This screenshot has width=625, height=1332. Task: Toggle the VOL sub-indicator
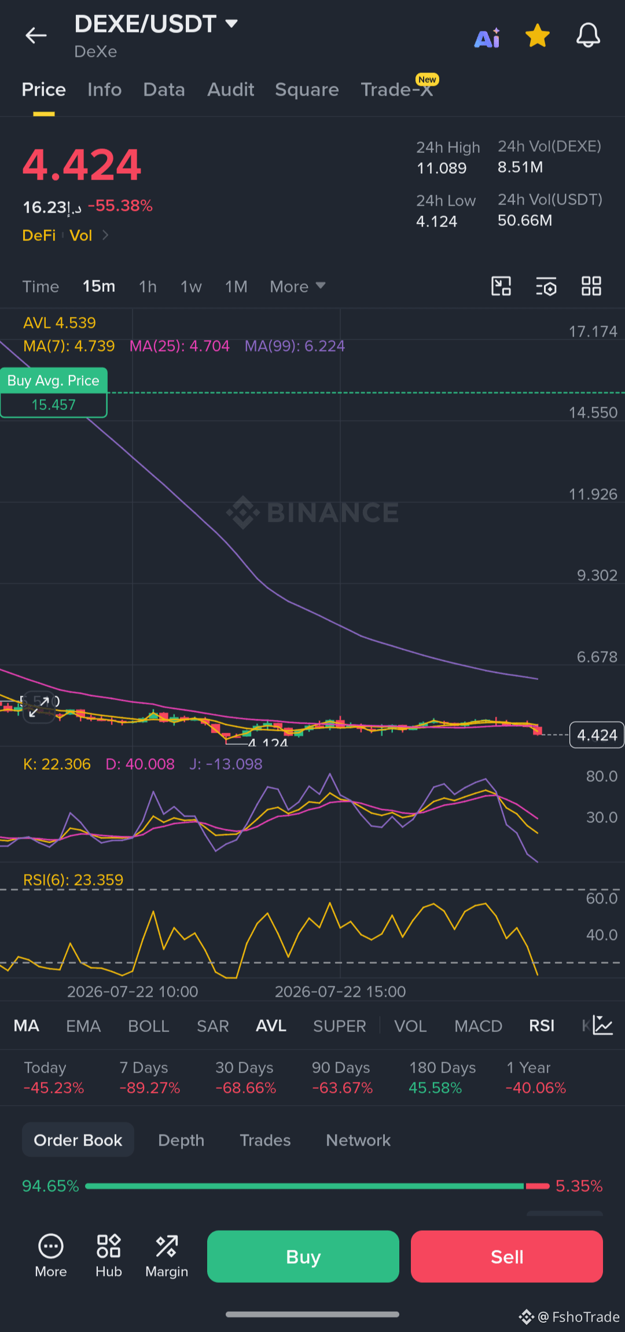[410, 1026]
